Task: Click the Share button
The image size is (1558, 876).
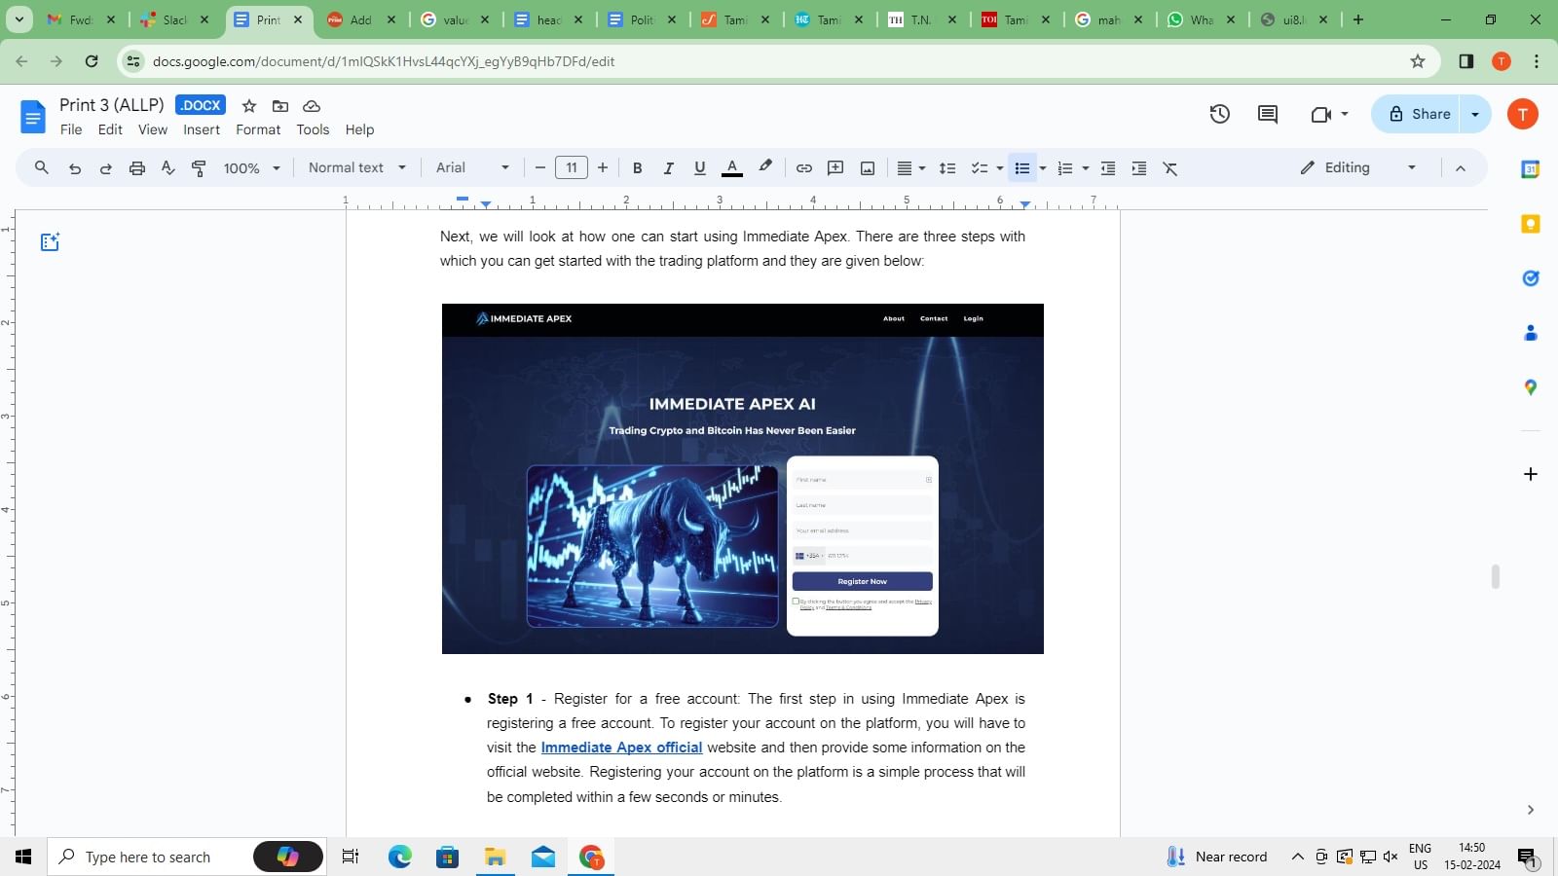Action: tap(1419, 114)
